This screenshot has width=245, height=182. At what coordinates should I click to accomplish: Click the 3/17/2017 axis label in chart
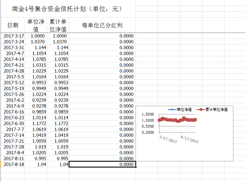[x=168, y=140]
